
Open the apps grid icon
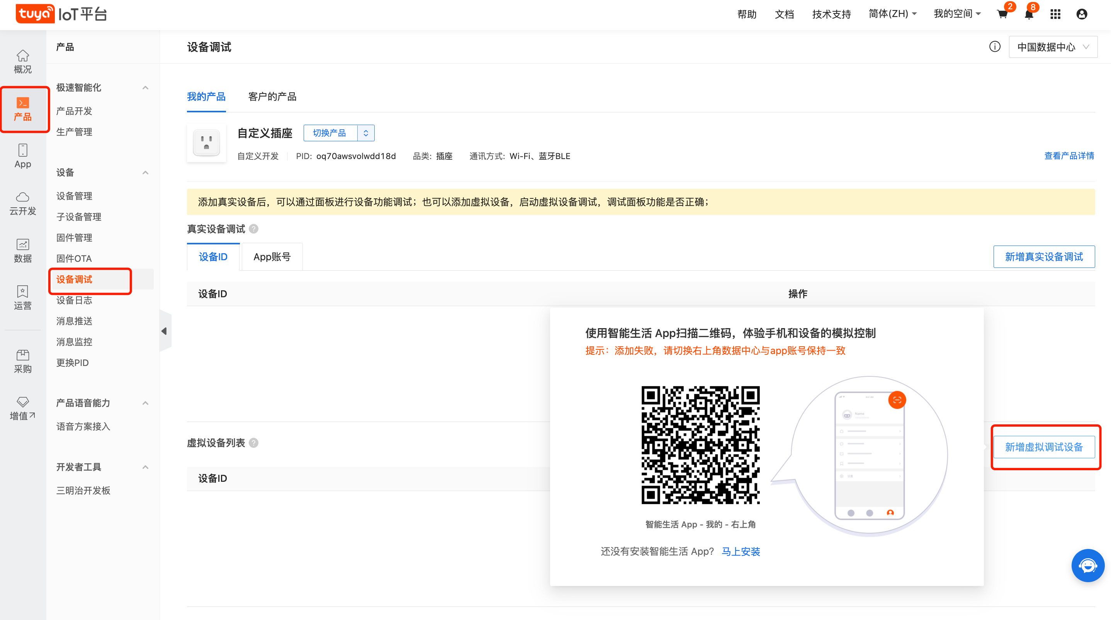pos(1055,14)
